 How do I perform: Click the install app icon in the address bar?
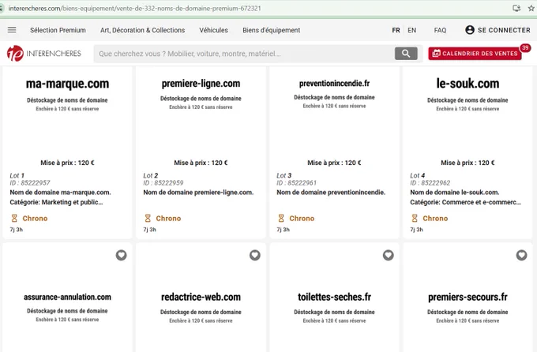coord(516,8)
